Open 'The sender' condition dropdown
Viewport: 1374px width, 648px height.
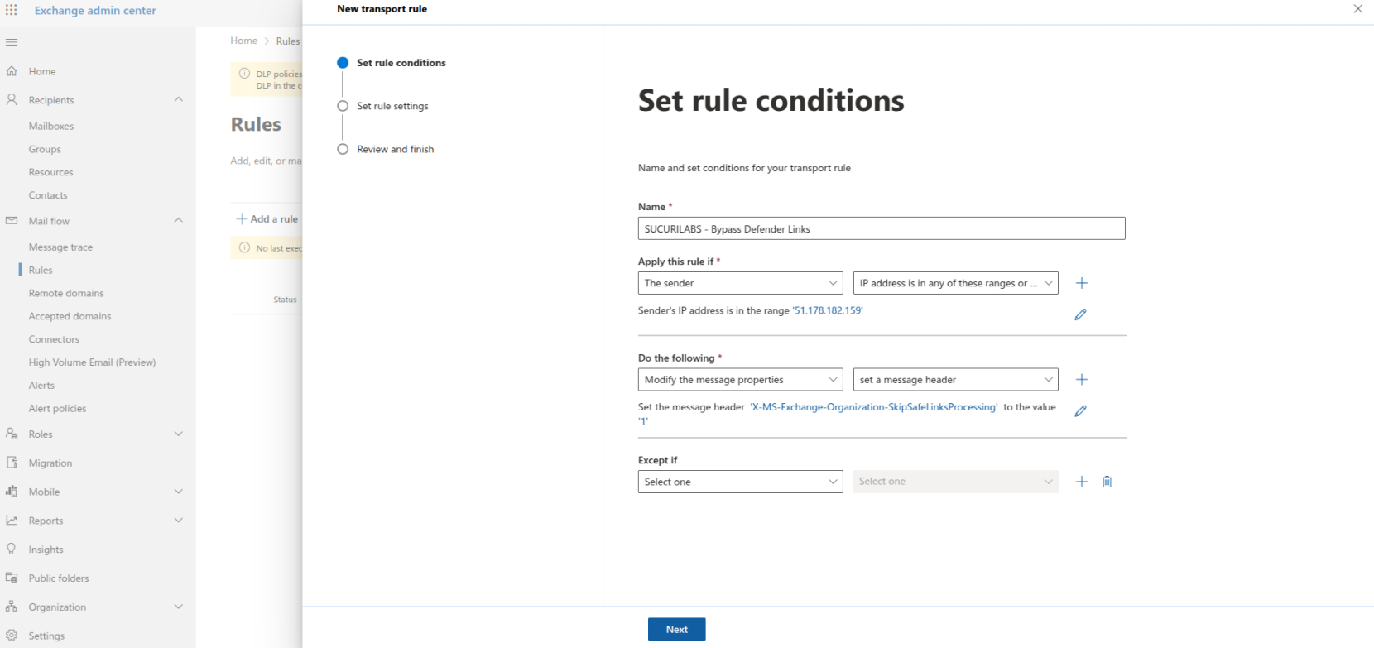click(x=740, y=283)
